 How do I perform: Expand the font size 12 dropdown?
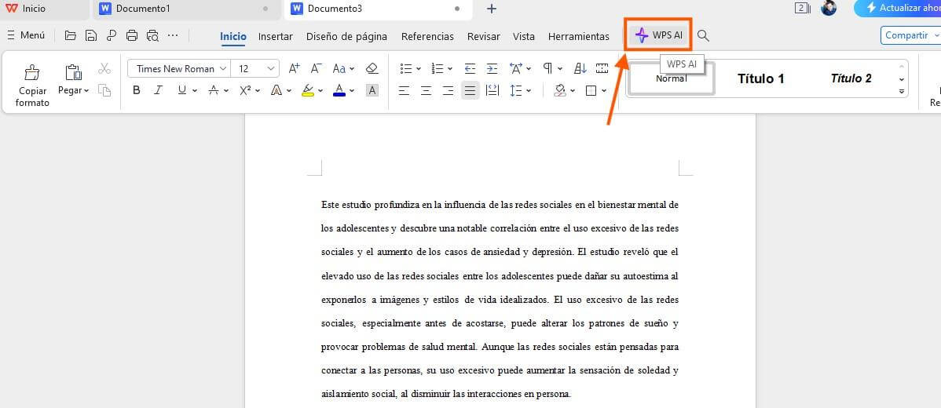pos(272,68)
